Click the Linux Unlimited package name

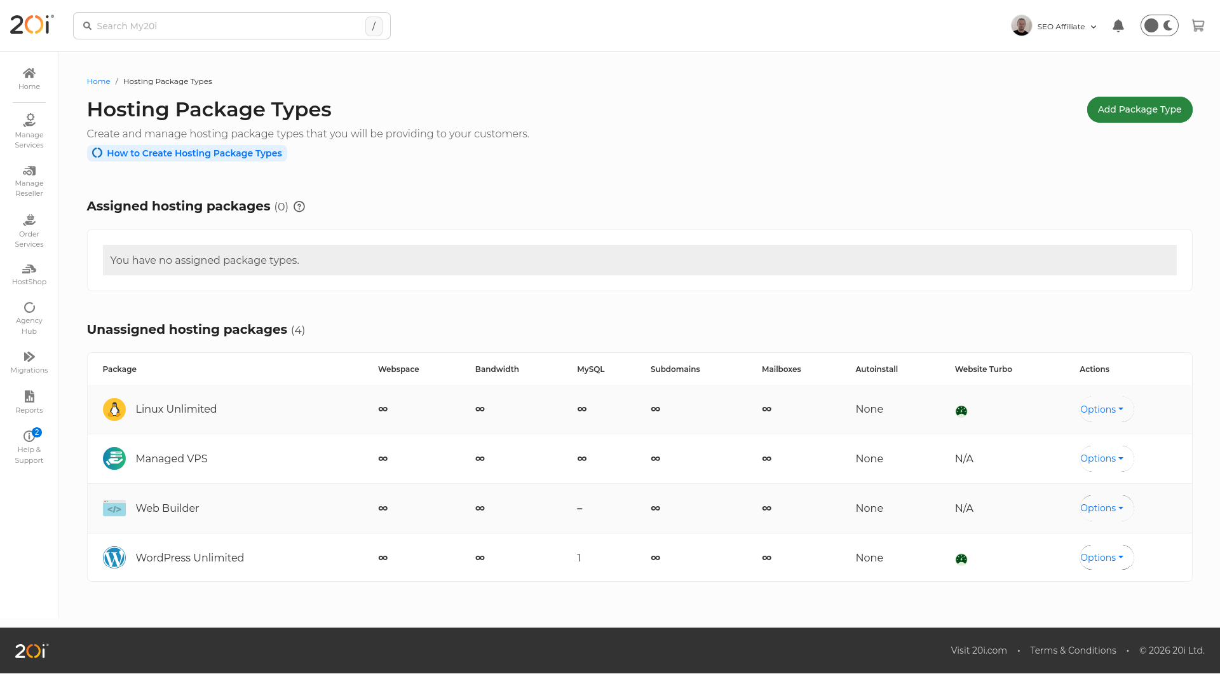click(176, 409)
